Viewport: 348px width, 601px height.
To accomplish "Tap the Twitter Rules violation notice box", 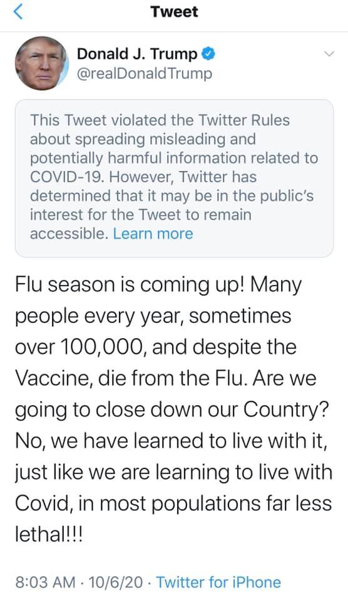I will pyautogui.click(x=174, y=178).
